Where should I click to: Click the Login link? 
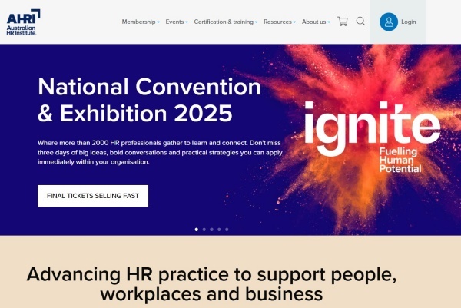click(409, 22)
